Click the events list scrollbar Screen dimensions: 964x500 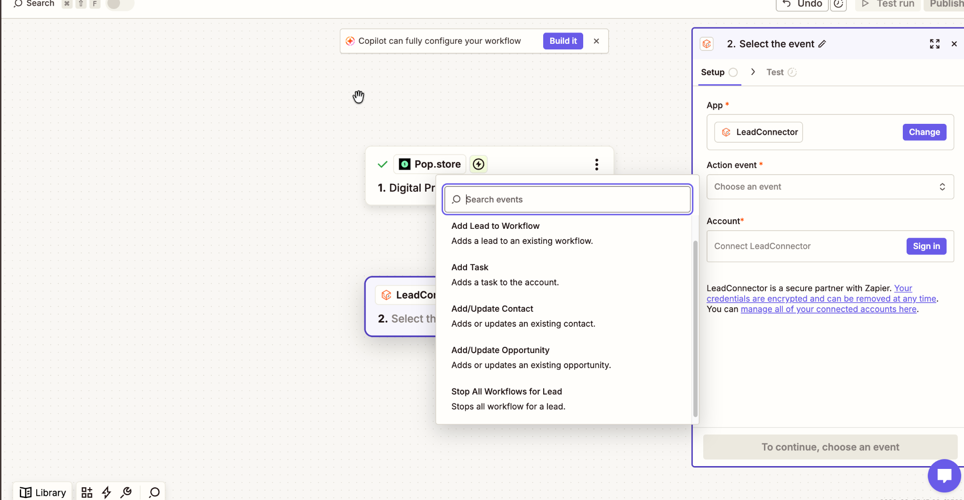coord(695,329)
